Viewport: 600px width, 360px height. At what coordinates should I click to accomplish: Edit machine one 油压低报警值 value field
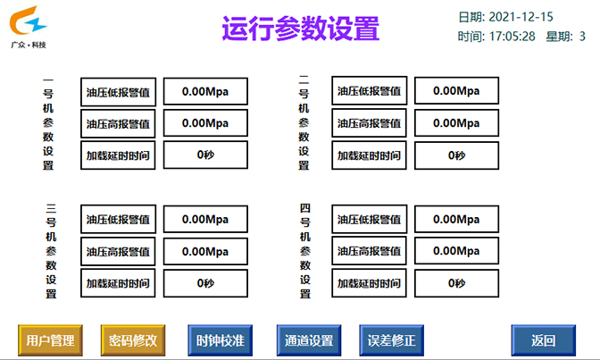tap(204, 91)
